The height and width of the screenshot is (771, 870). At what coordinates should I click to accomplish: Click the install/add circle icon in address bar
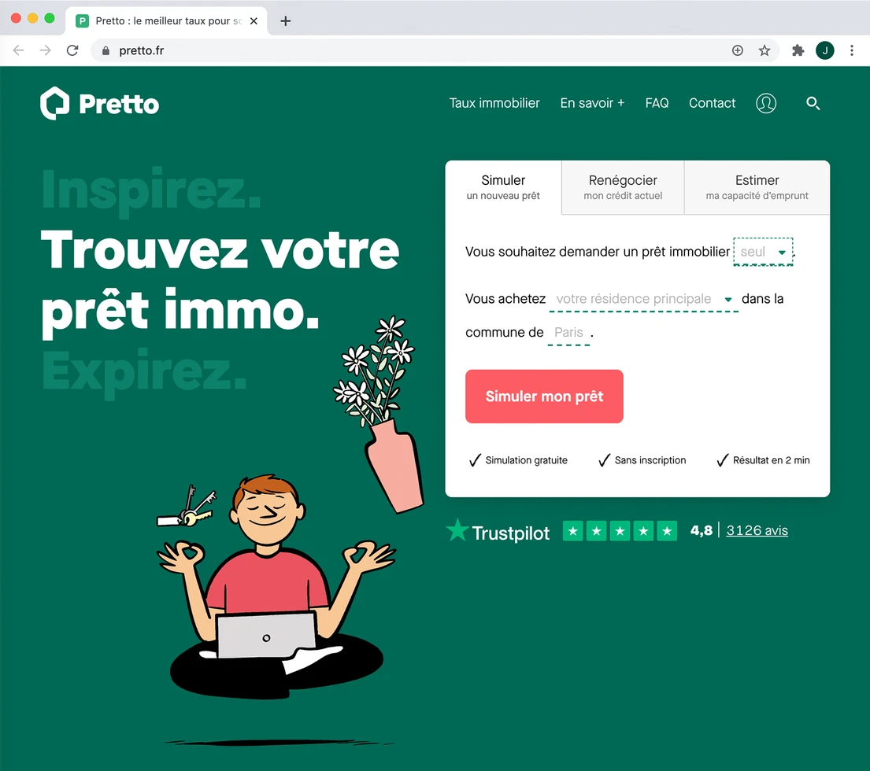738,50
